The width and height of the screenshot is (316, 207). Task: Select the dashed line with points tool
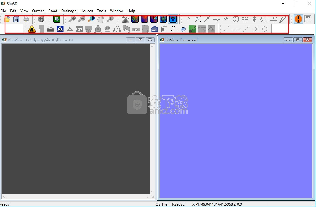pyautogui.click(x=227, y=29)
